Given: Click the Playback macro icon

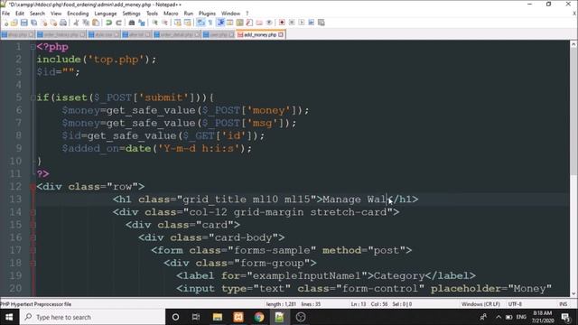Looking at the screenshot, I should [x=302, y=23].
